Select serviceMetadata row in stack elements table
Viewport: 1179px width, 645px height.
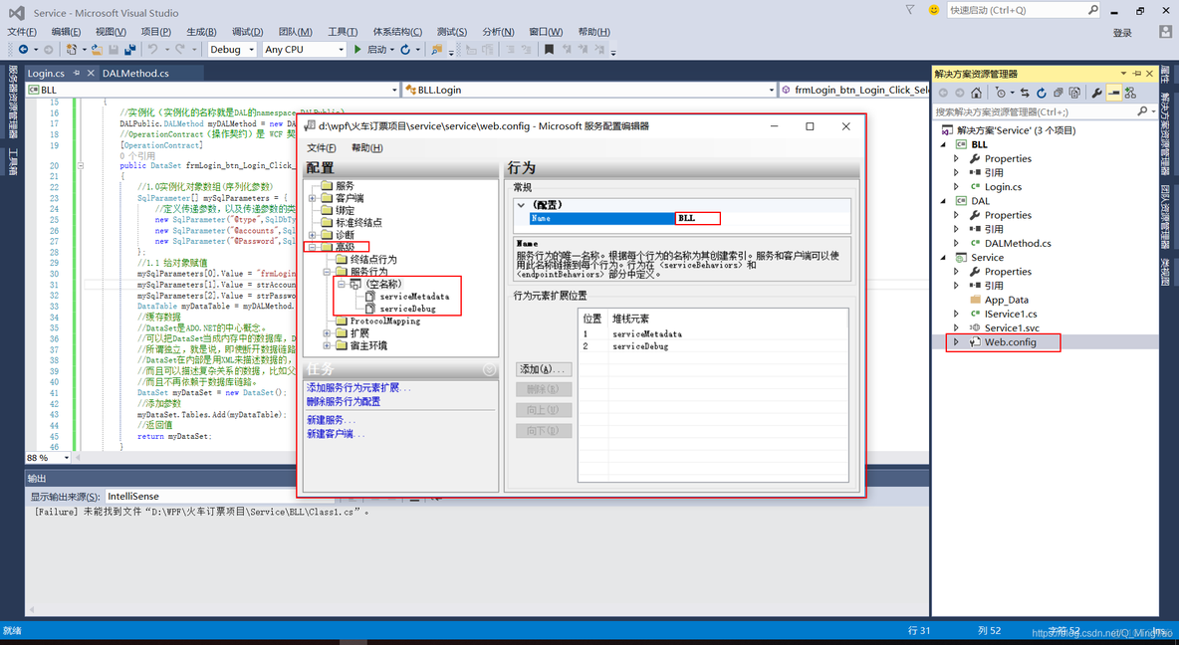[x=713, y=333]
